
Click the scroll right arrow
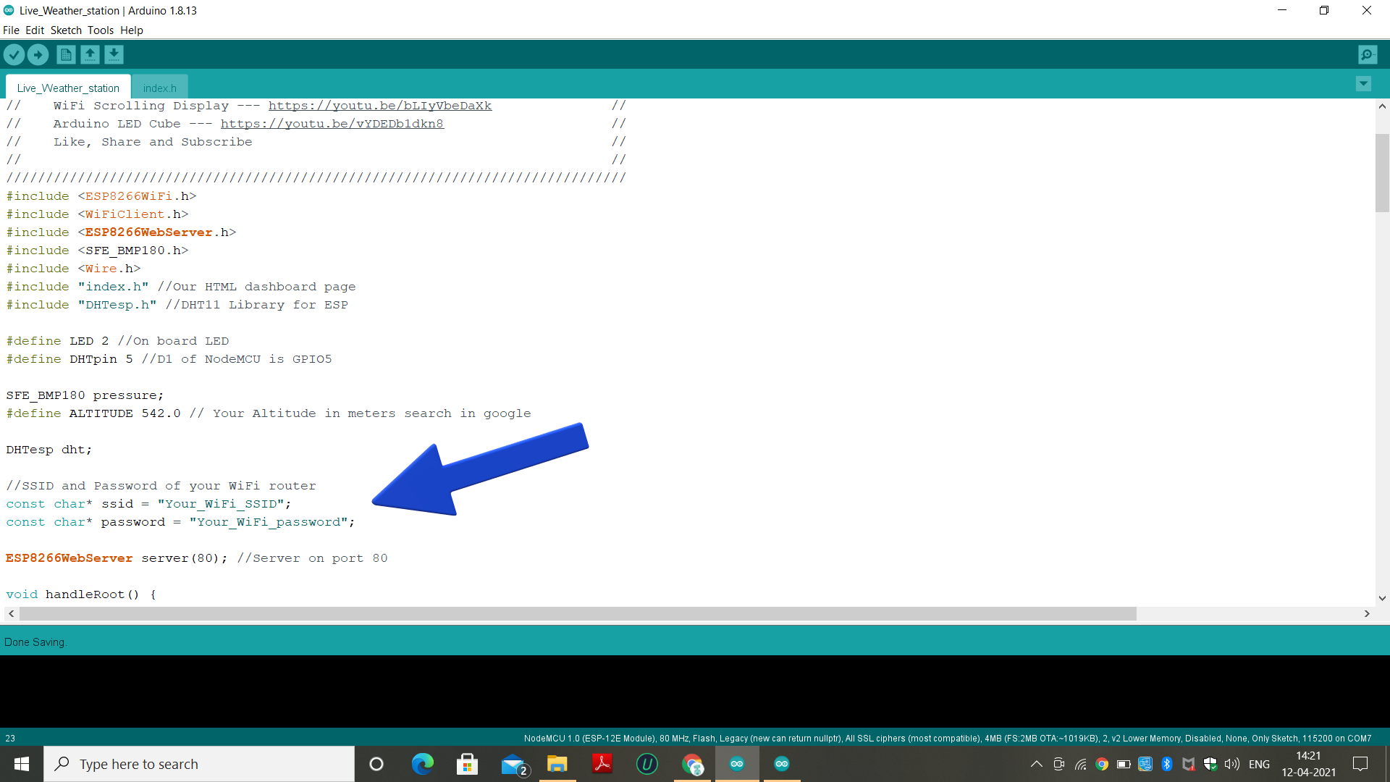(x=1367, y=614)
